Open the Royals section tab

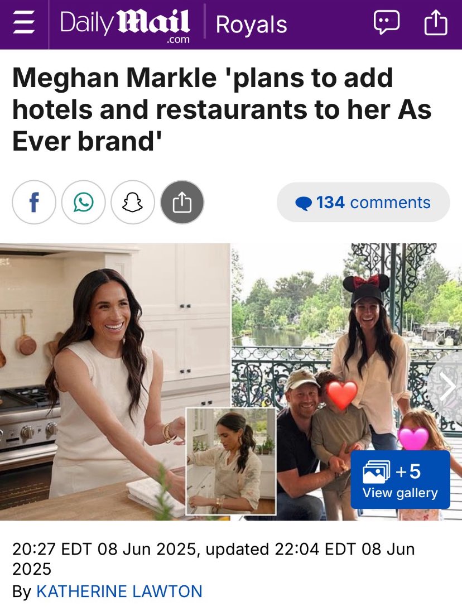251,25
